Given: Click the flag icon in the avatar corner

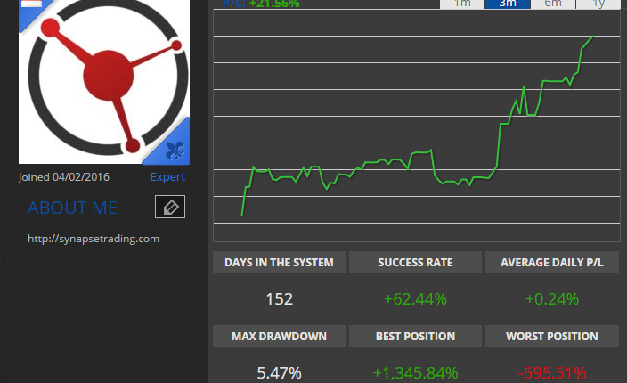Looking at the screenshot, I should pos(31,4).
